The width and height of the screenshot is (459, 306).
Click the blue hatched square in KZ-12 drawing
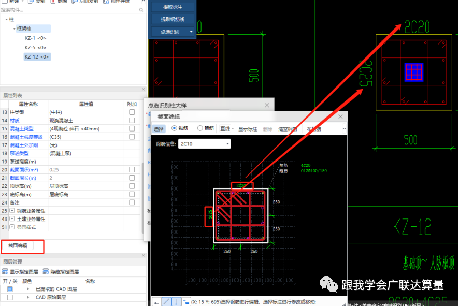tap(414, 72)
